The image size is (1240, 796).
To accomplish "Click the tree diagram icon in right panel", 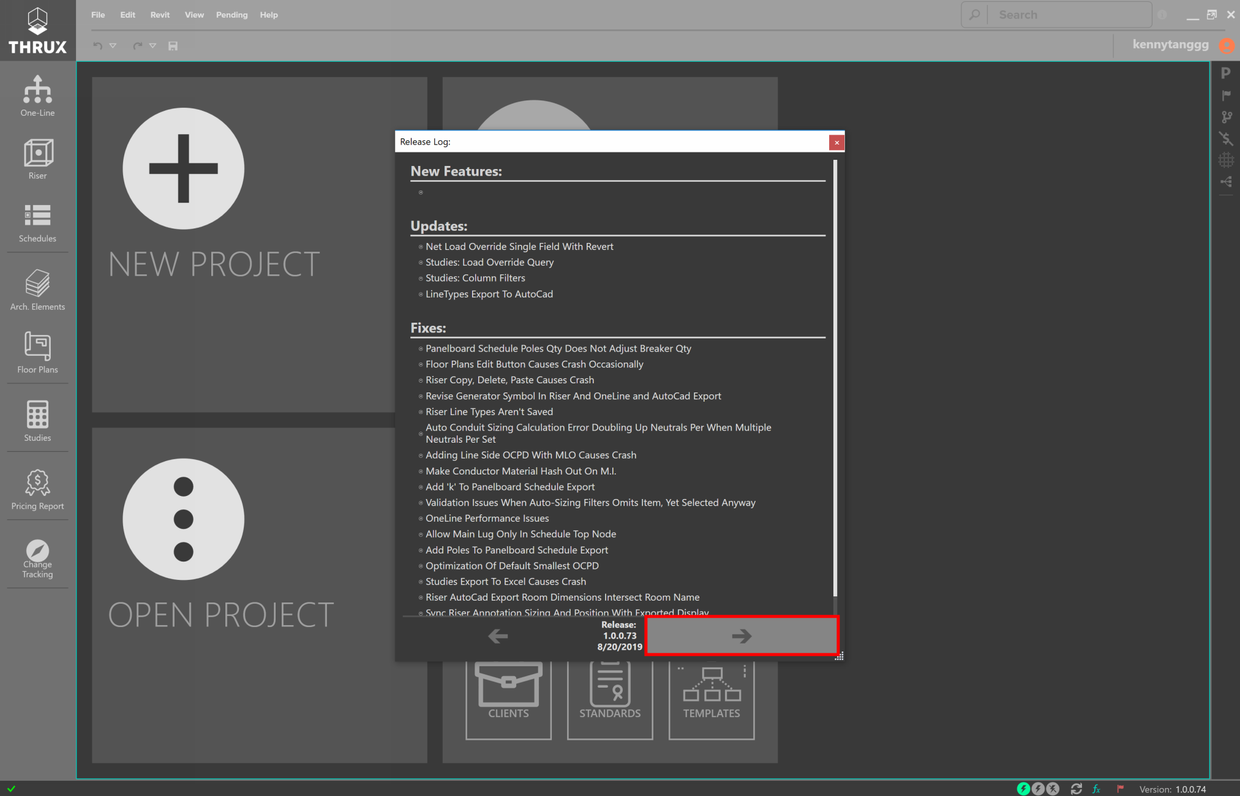I will point(1226,182).
